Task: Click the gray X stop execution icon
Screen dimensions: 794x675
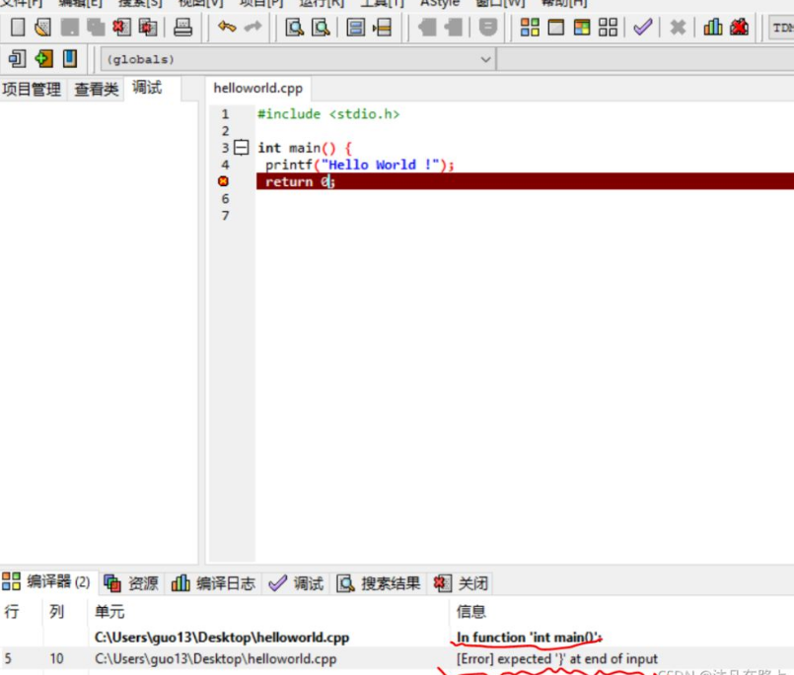Action: coord(678,27)
